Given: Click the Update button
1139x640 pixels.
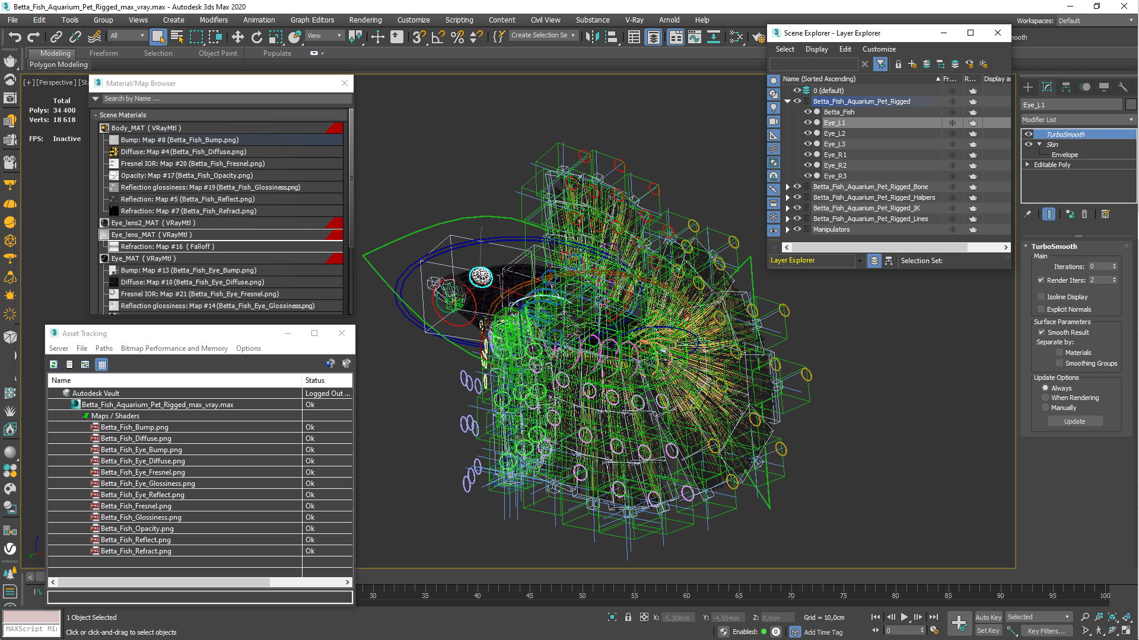Looking at the screenshot, I should pyautogui.click(x=1074, y=421).
